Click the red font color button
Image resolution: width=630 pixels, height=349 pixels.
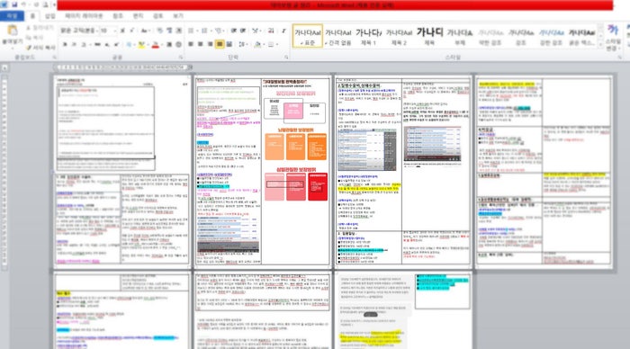tap(156, 45)
